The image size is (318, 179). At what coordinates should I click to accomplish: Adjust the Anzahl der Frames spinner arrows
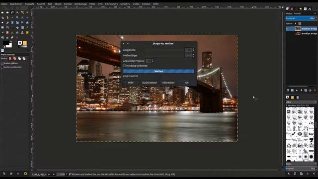click(153, 61)
